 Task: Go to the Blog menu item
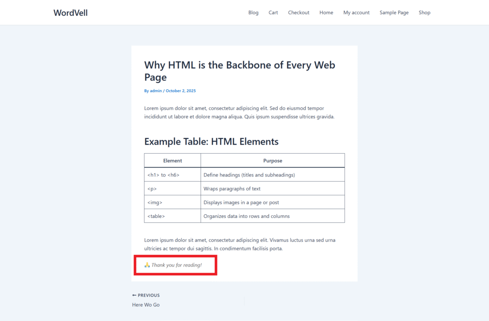253,13
